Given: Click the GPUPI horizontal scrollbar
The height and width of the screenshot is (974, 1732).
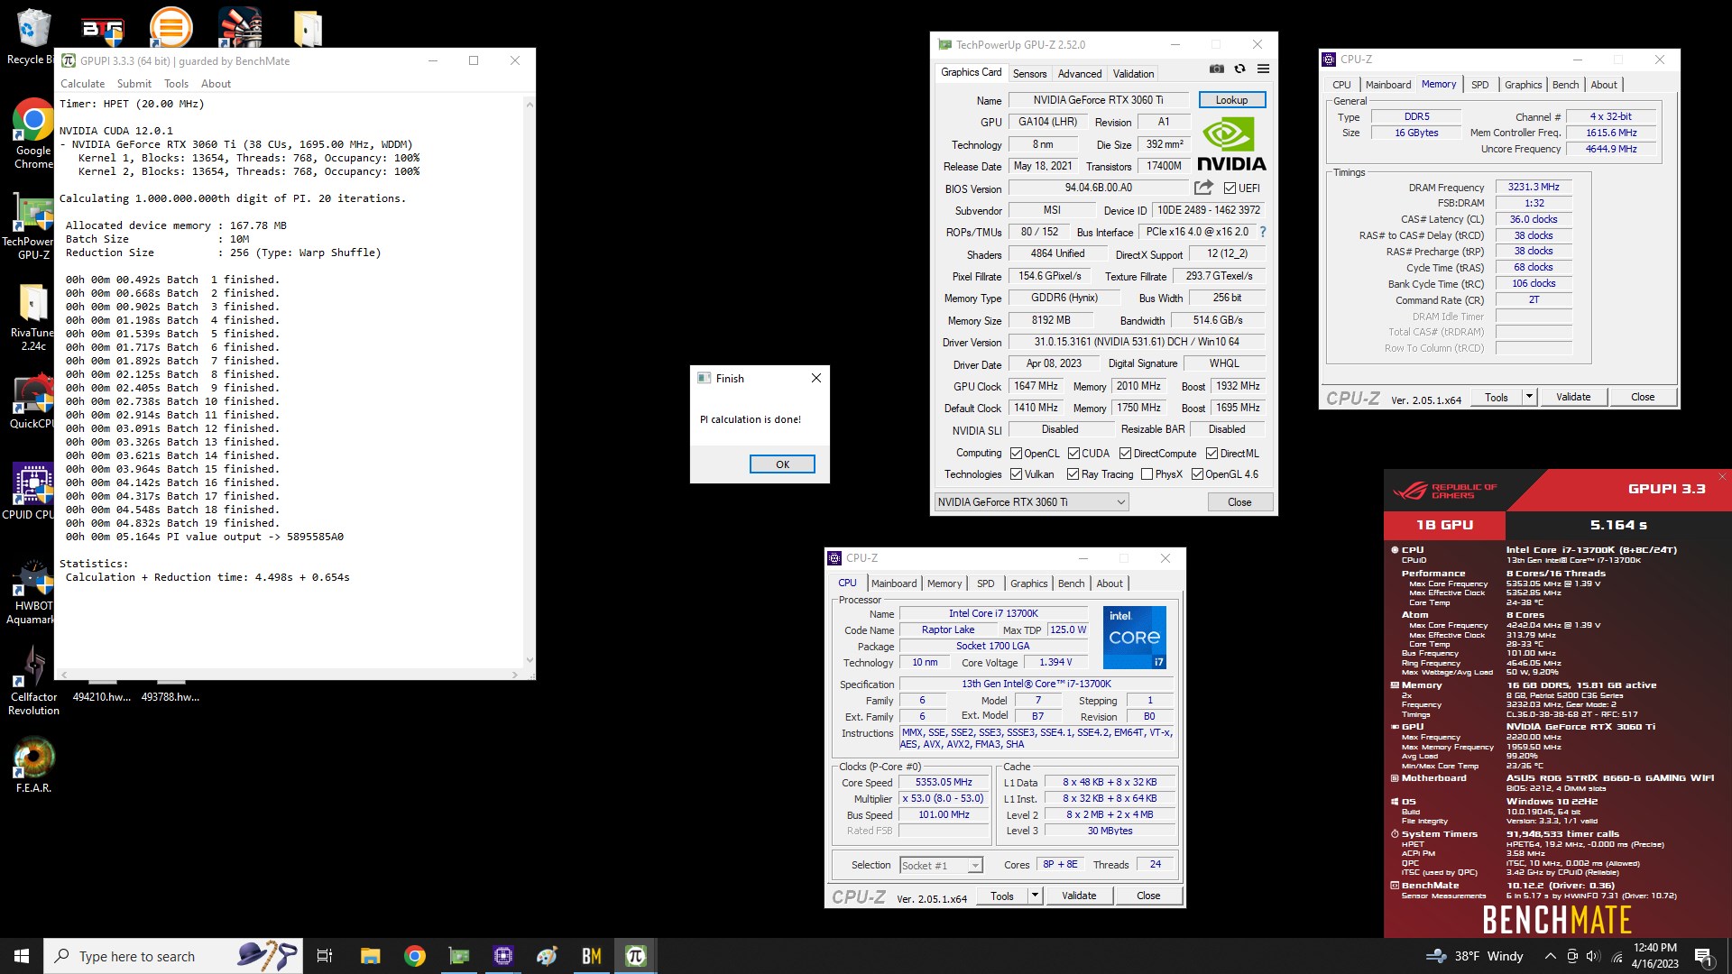Looking at the screenshot, I should coord(289,674).
